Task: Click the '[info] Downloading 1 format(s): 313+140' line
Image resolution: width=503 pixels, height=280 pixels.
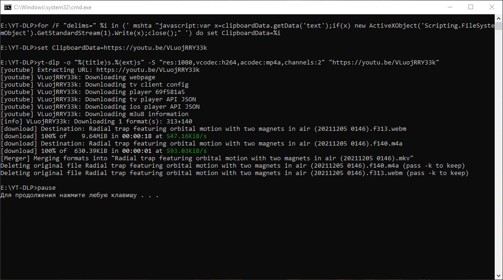Action: pyautogui.click(x=96, y=122)
